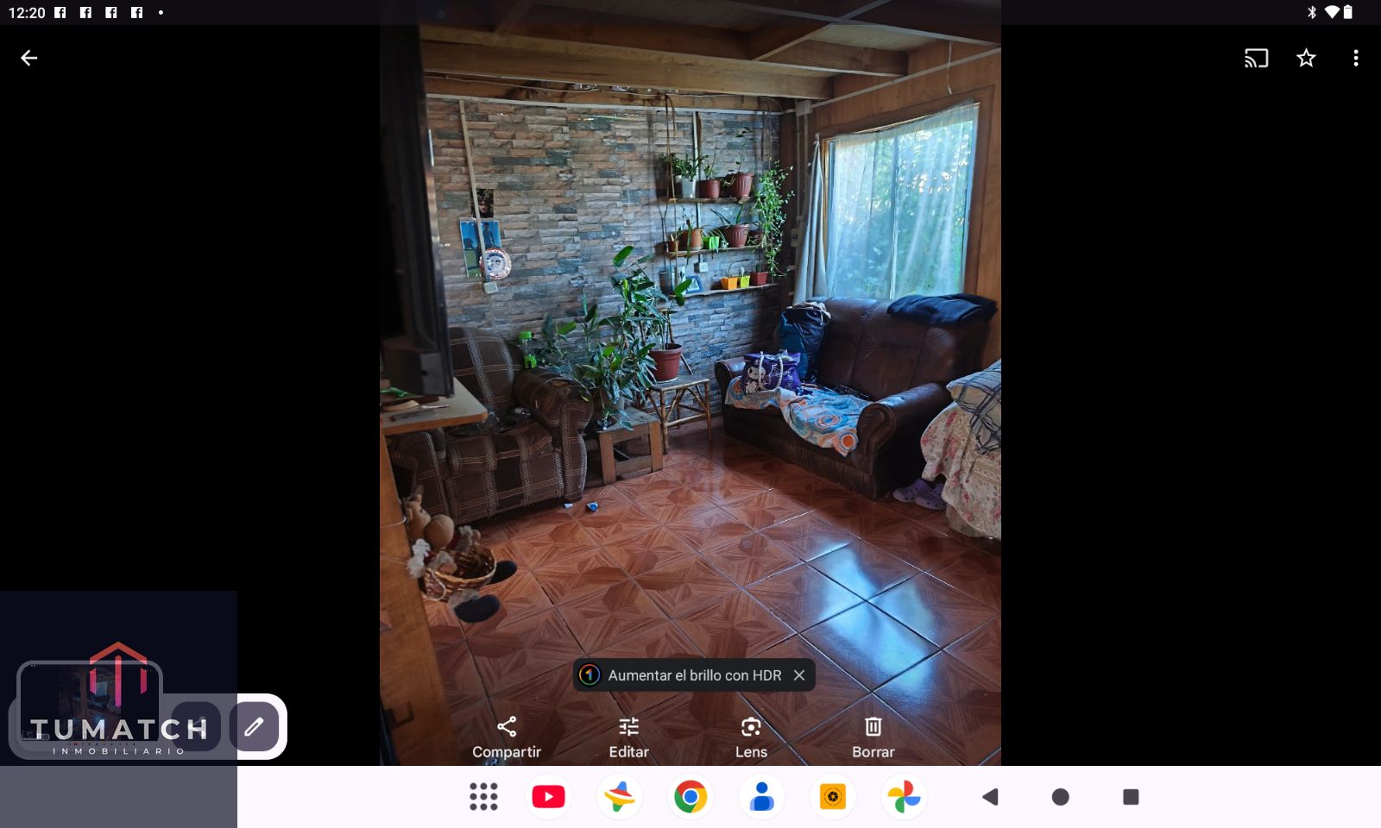The image size is (1381, 828).
Task: Dismiss the HDR brightness suggestion
Action: (x=799, y=675)
